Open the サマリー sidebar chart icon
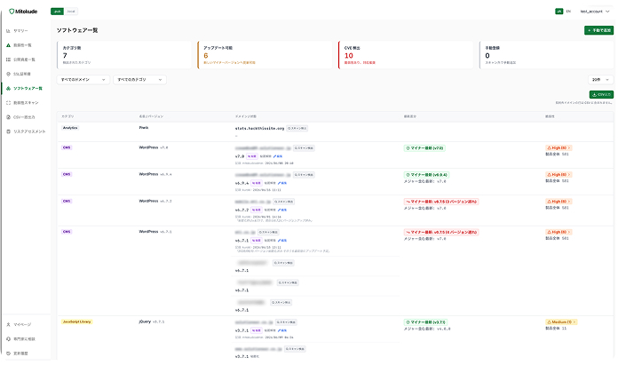Screen dimensions: 618x365 coord(8,31)
